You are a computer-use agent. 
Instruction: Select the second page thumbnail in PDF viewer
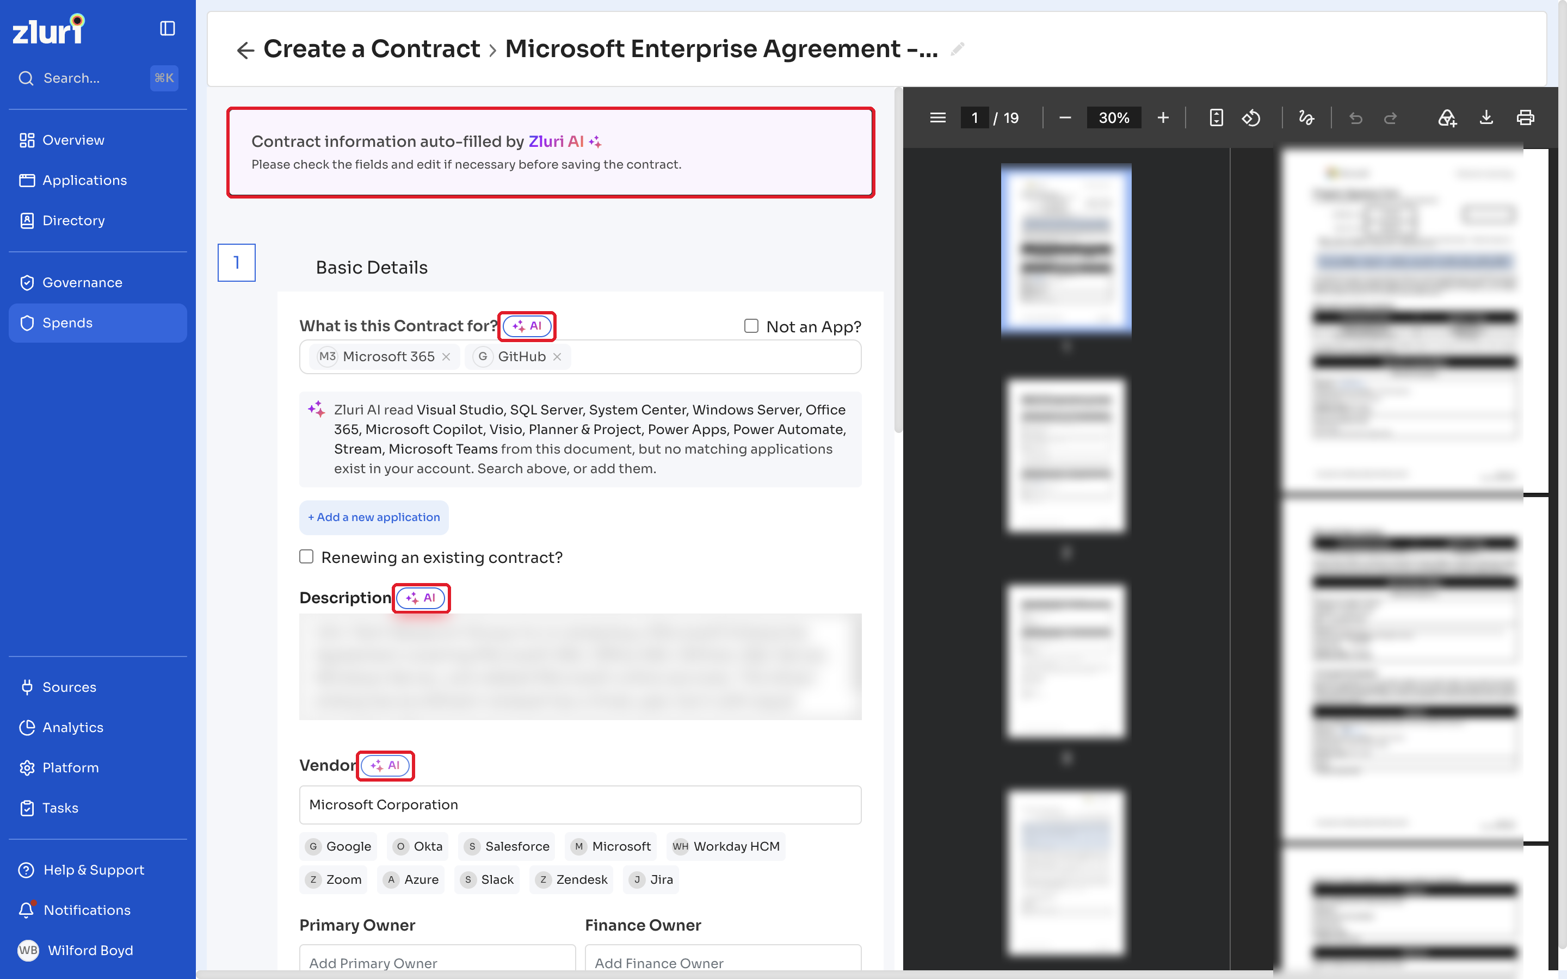[x=1066, y=455]
